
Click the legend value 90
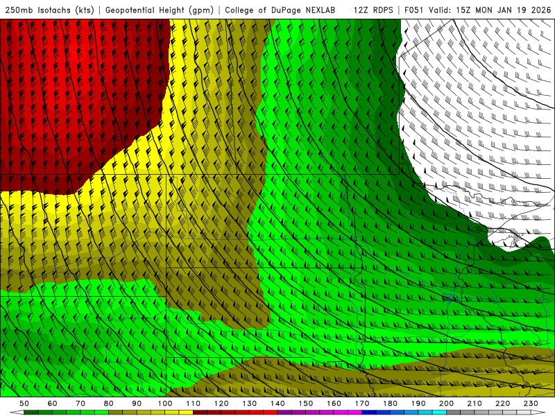[x=137, y=404]
